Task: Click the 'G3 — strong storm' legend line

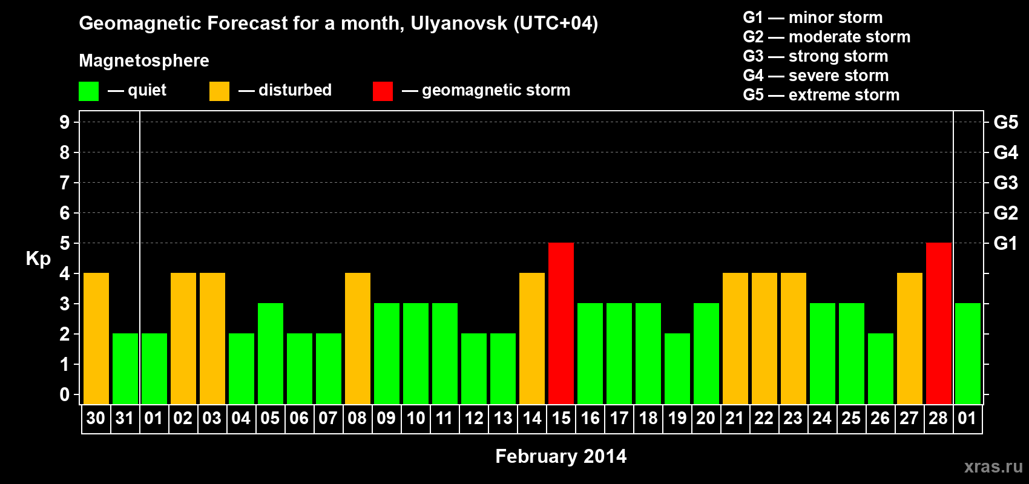Action: tap(815, 56)
